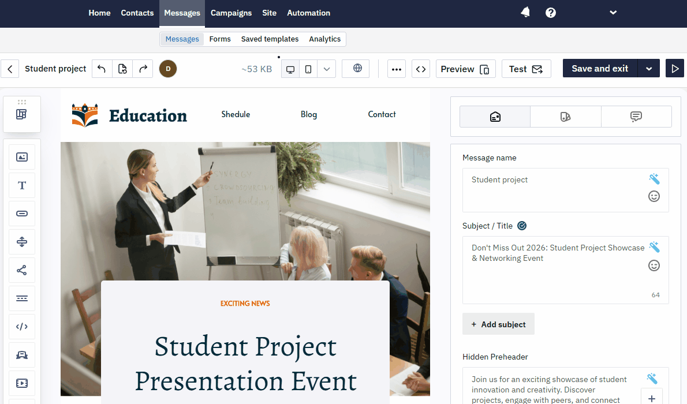Click Save and exit

coord(600,68)
